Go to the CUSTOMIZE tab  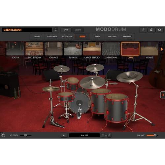point(52,37)
